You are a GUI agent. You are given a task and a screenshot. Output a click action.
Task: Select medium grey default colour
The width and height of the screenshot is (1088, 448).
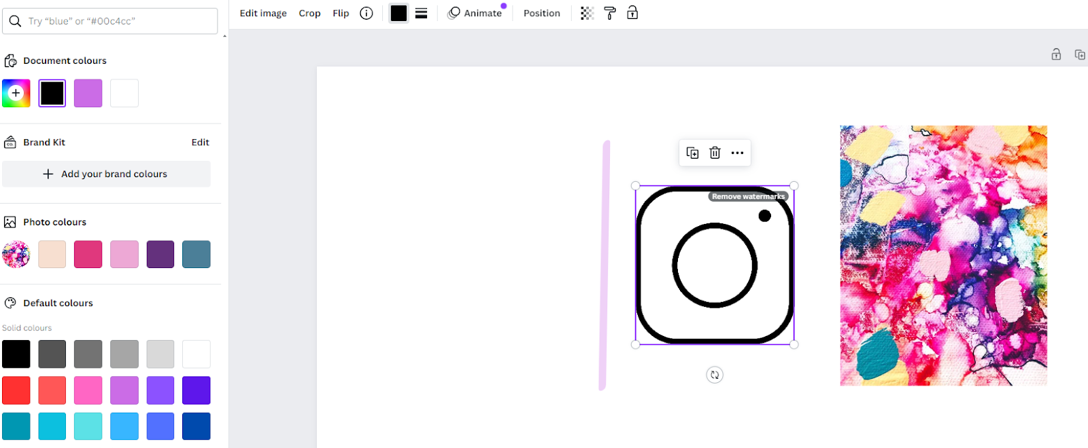(x=88, y=354)
